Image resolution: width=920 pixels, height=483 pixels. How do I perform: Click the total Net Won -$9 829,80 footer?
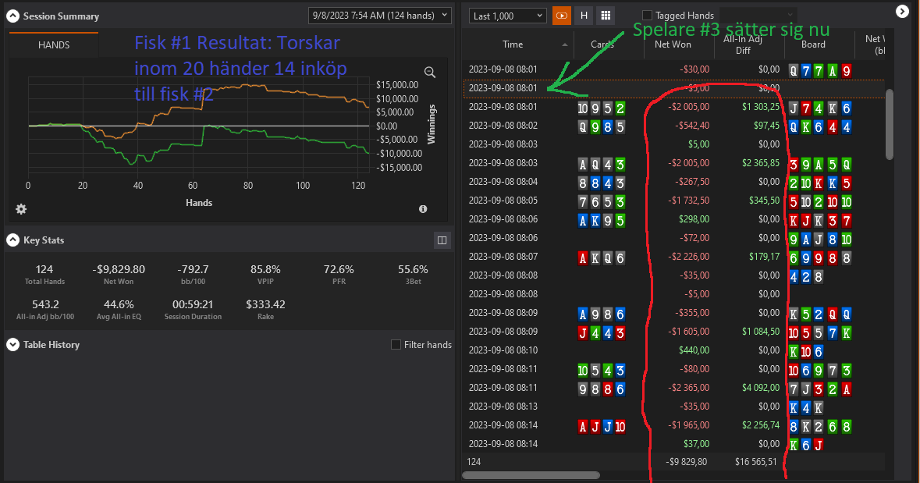click(687, 462)
